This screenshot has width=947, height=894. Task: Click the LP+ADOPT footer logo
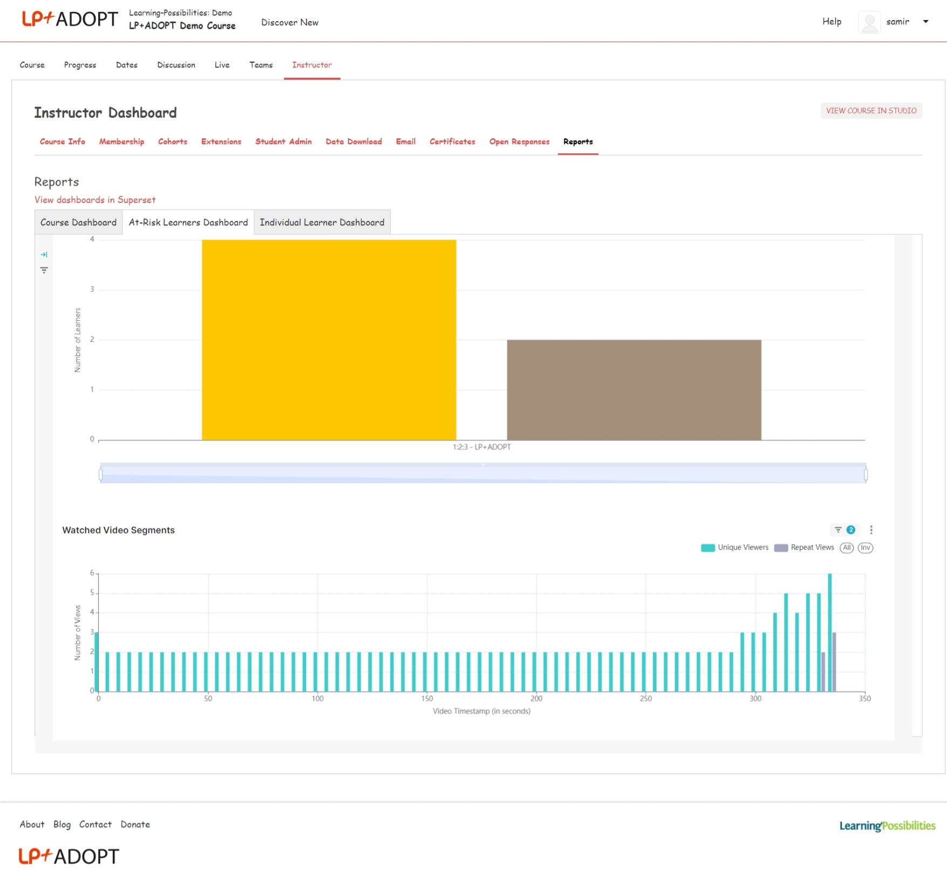click(69, 856)
